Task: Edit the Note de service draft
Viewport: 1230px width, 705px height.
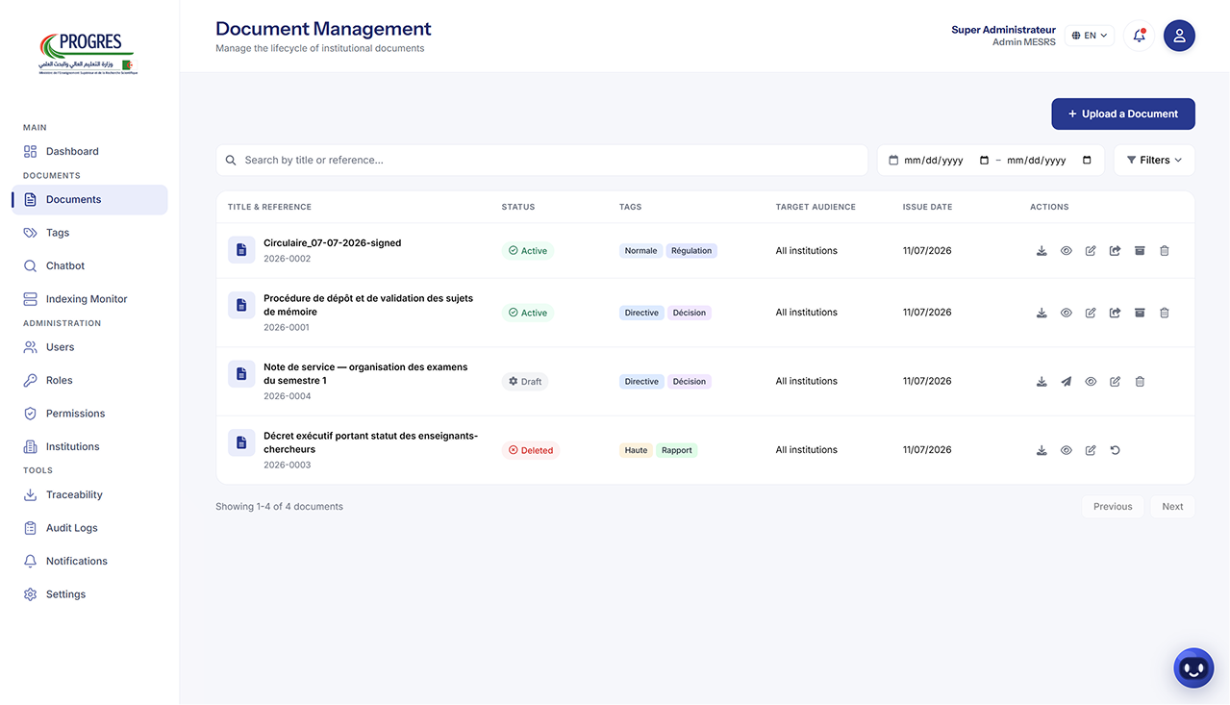Action: [x=1116, y=382]
